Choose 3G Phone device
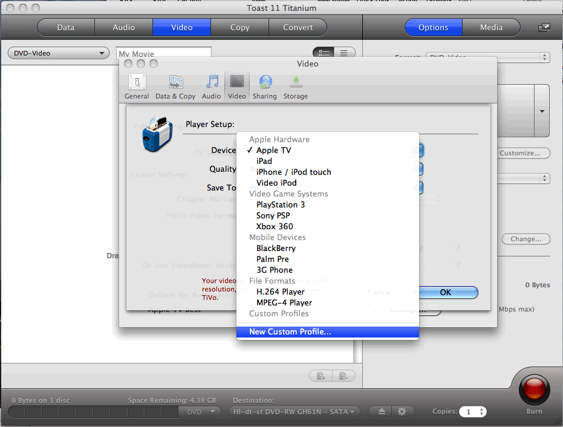Screen dimensions: 563x427 coord(328,270)
